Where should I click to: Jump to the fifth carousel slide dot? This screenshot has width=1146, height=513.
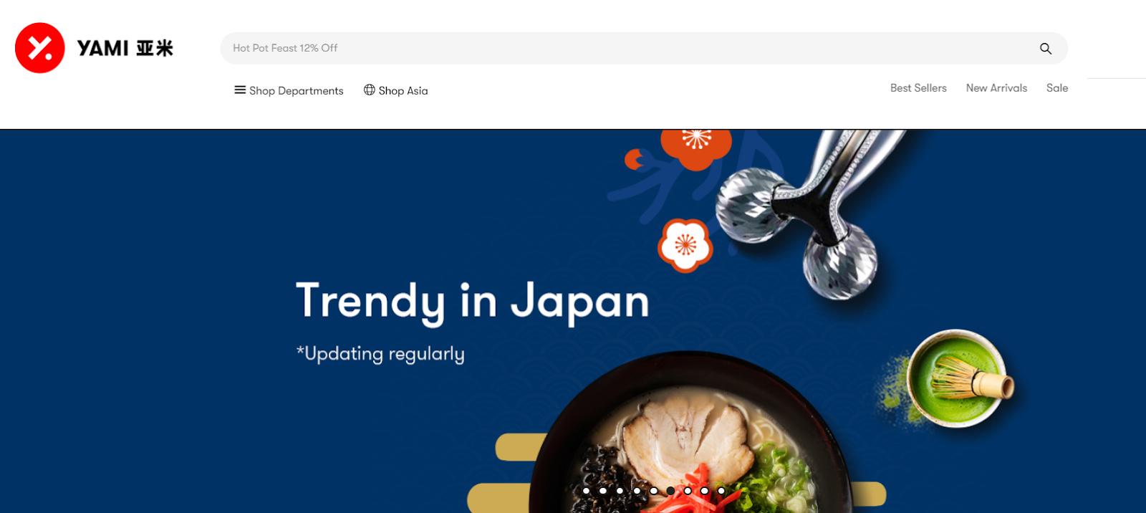coord(654,491)
